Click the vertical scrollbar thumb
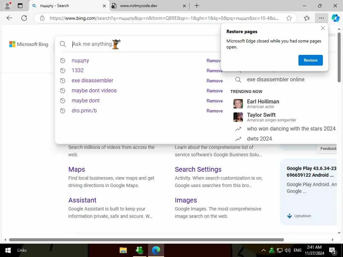This screenshot has height=257, width=343. (x=339, y=57)
